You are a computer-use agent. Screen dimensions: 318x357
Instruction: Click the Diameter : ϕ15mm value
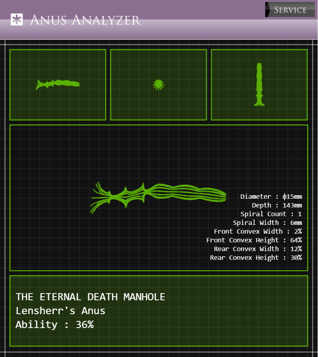pyautogui.click(x=271, y=196)
